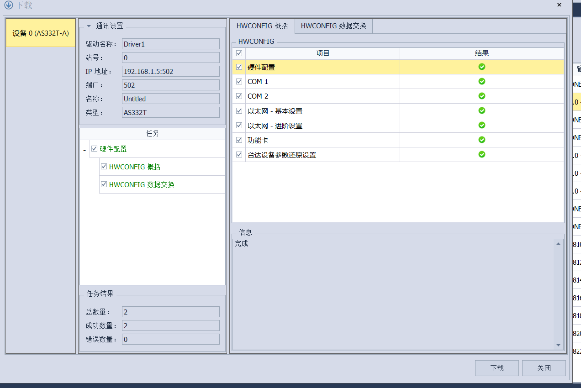Click the IP 地址 input field
581x388 pixels.
click(171, 71)
